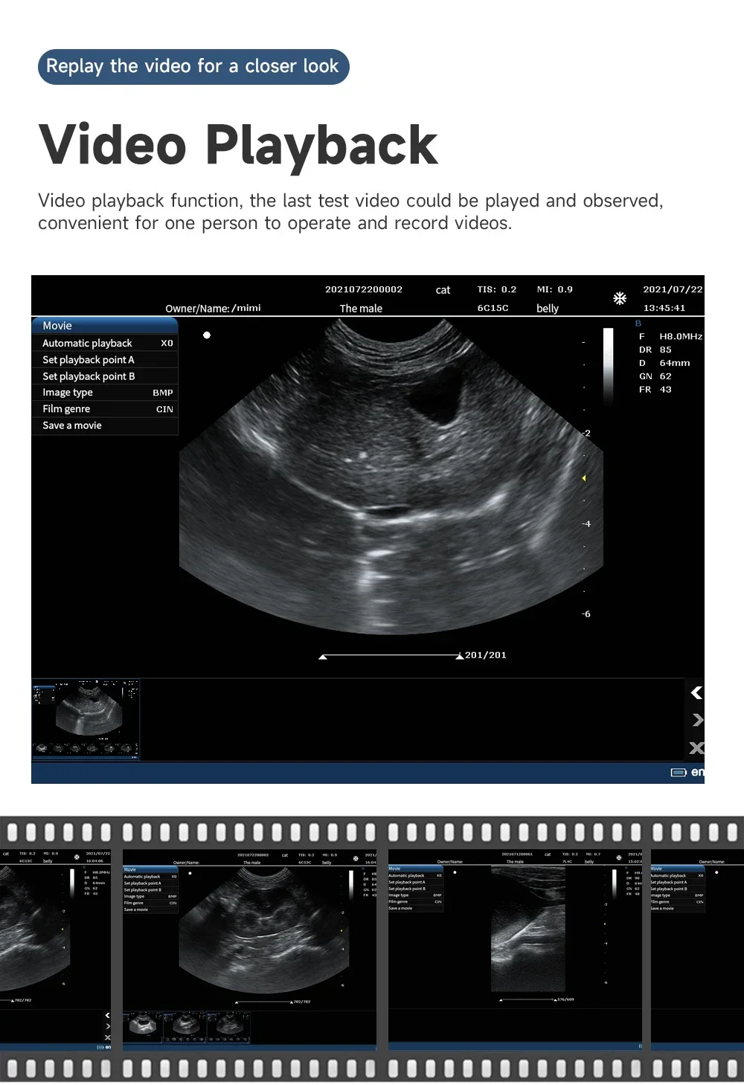The width and height of the screenshot is (744, 1085).
Task: Click the battery status icon
Action: (679, 773)
